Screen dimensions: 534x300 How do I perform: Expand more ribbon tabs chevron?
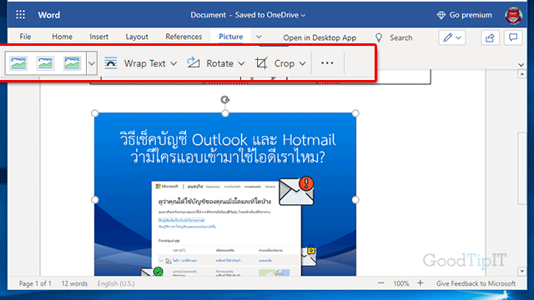coord(259,37)
